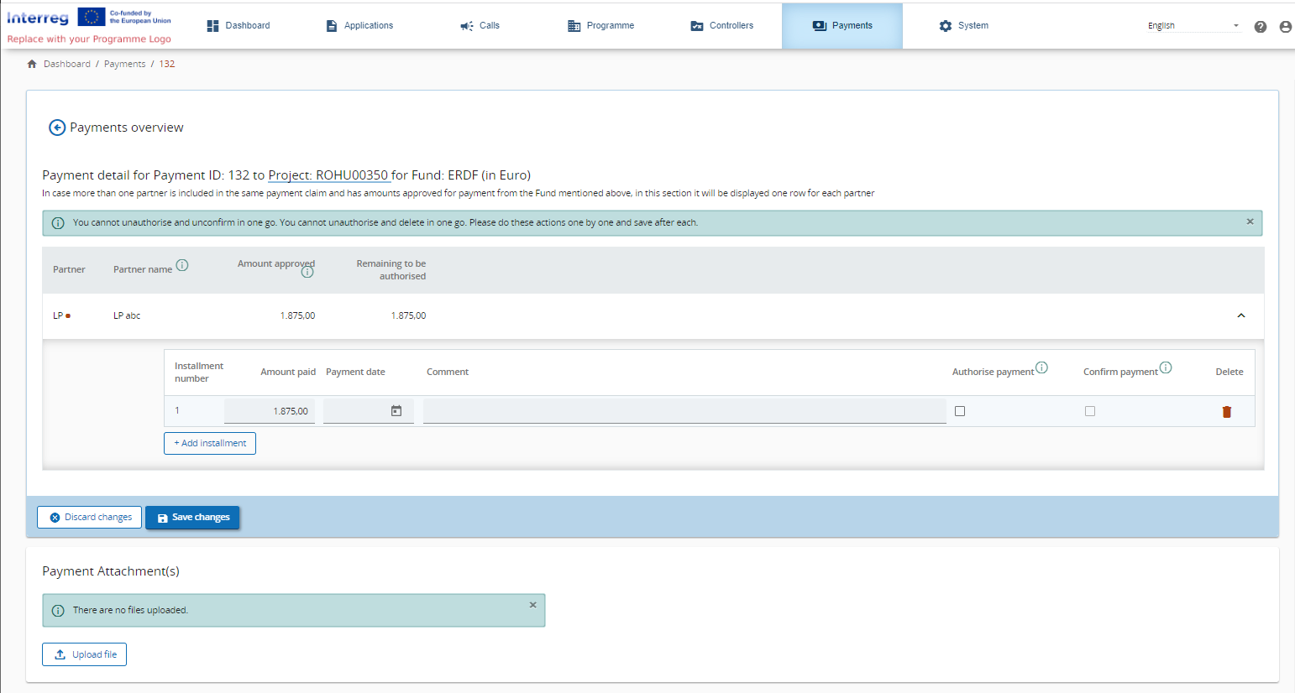This screenshot has width=1295, height=693.
Task: Open the English language dropdown
Action: pos(1193,26)
